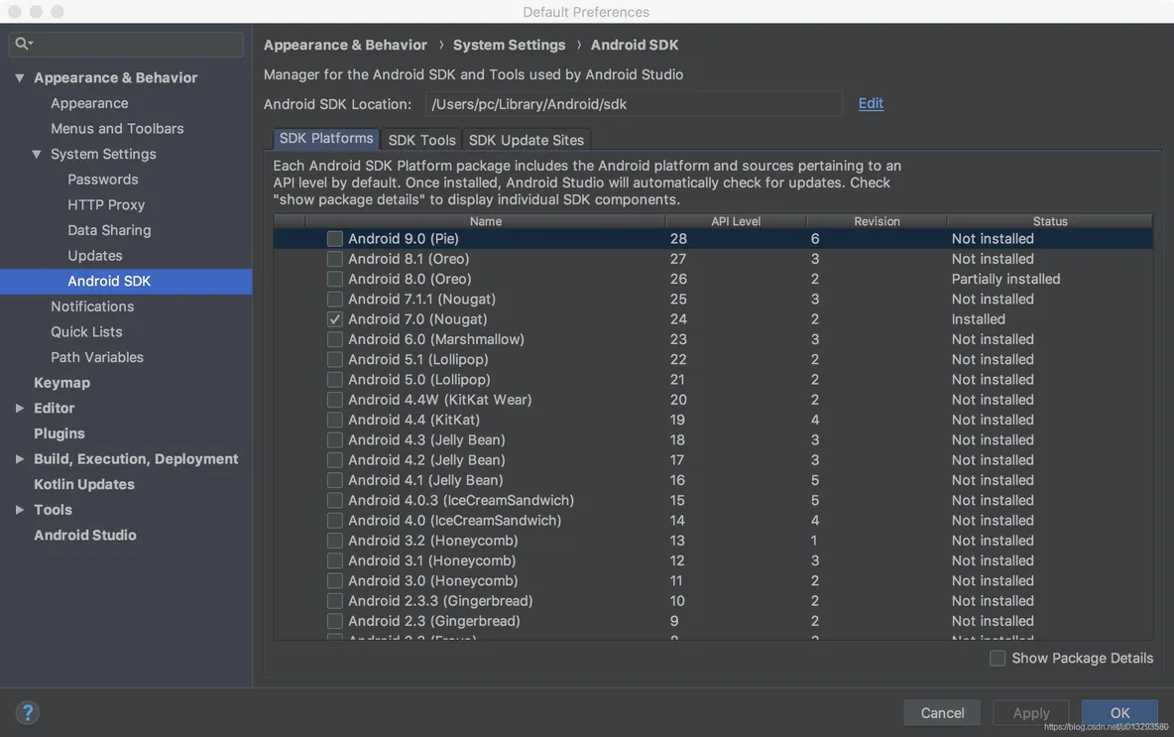
Task: Collapse the Appearance & Behavior tree node
Action: 20,77
